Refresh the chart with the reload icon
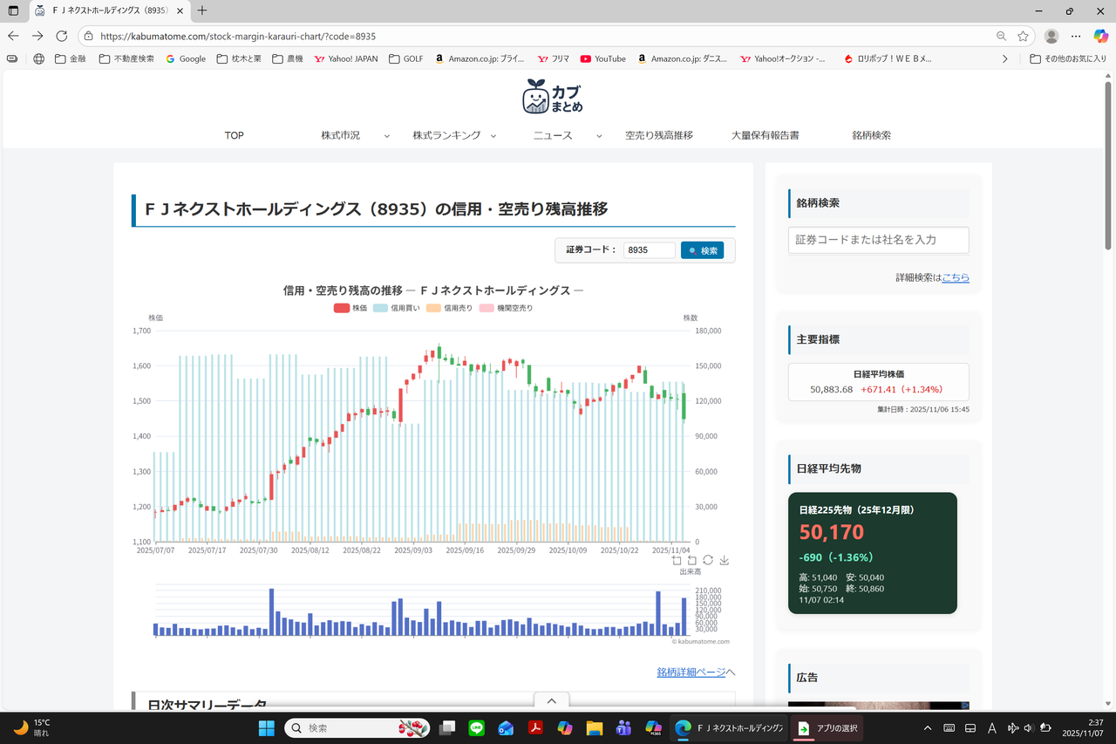 [x=708, y=560]
